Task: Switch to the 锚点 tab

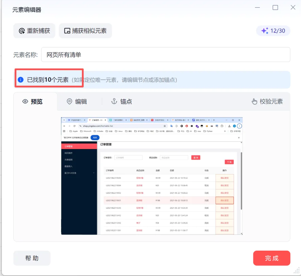Action: (x=122, y=101)
